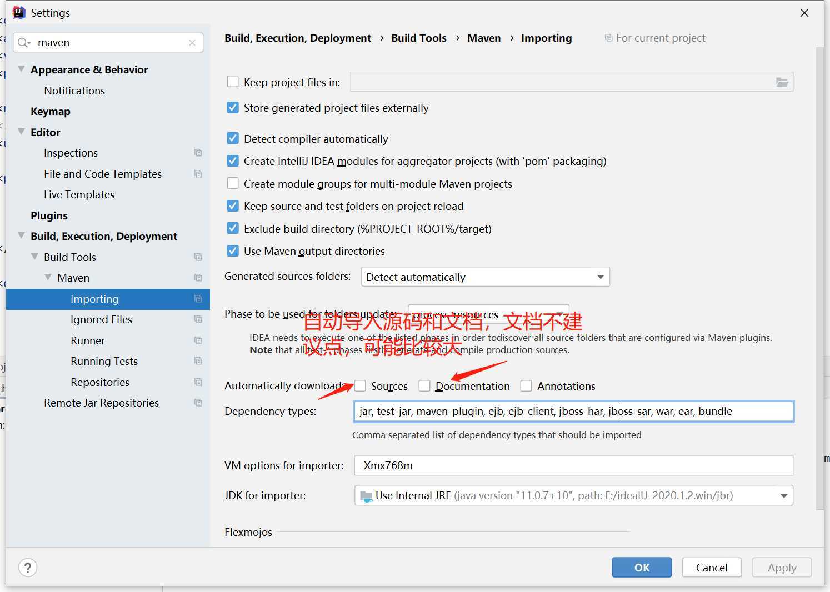Open Remote Jar Repositories page
The height and width of the screenshot is (592, 830).
coord(101,403)
